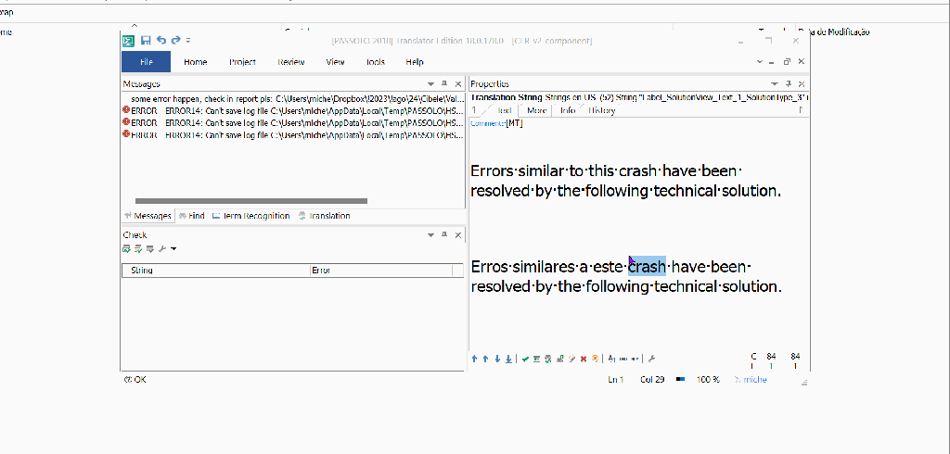Screen dimensions: 950x454
Task: Click the gray third icon in Check toolbar
Action: (x=150, y=249)
